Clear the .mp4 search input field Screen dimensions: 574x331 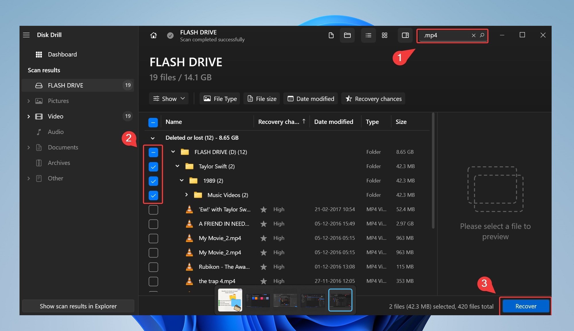[473, 35]
